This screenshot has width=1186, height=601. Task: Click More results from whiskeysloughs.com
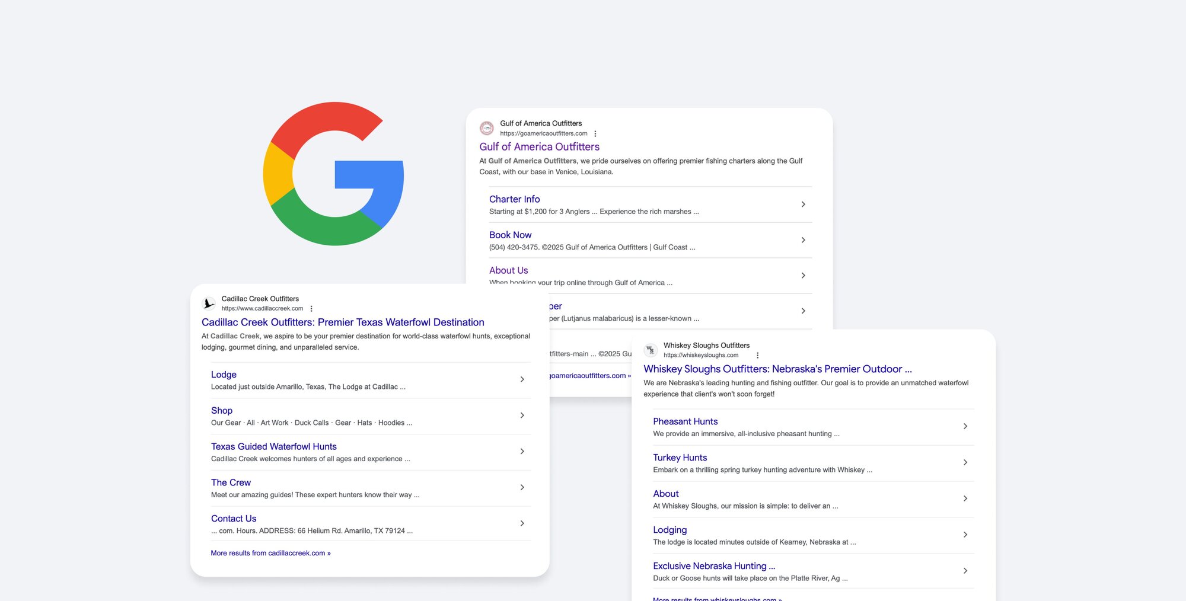click(717, 599)
